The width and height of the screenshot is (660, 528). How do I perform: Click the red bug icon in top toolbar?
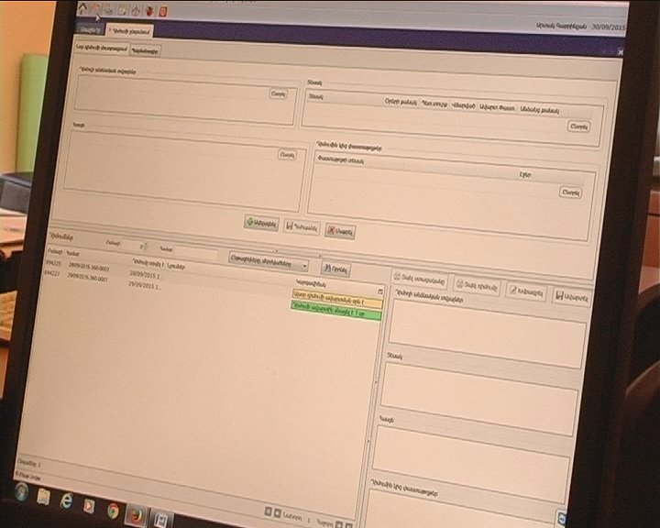click(x=149, y=11)
